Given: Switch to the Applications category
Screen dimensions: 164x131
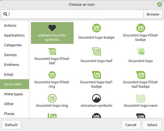Looking at the screenshot, I should pyautogui.click(x=15, y=35).
